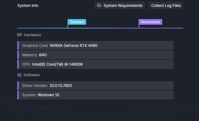The height and width of the screenshot is (121, 199).
Task: Click the Collect Log Files button
Action: click(x=166, y=5)
